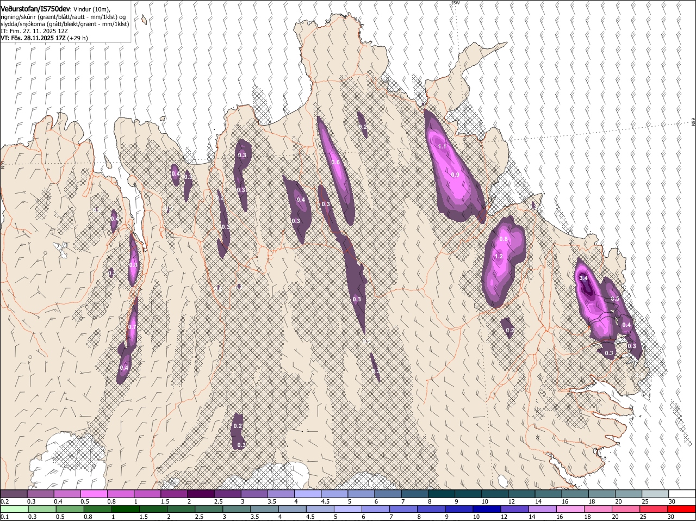
Task: Click the dark teal snow swatch for 8–9
Action: coord(440,494)
